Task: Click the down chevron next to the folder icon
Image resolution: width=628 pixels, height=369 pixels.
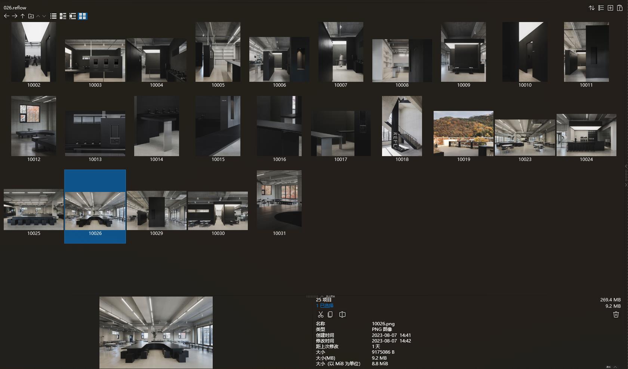Action: (x=44, y=16)
